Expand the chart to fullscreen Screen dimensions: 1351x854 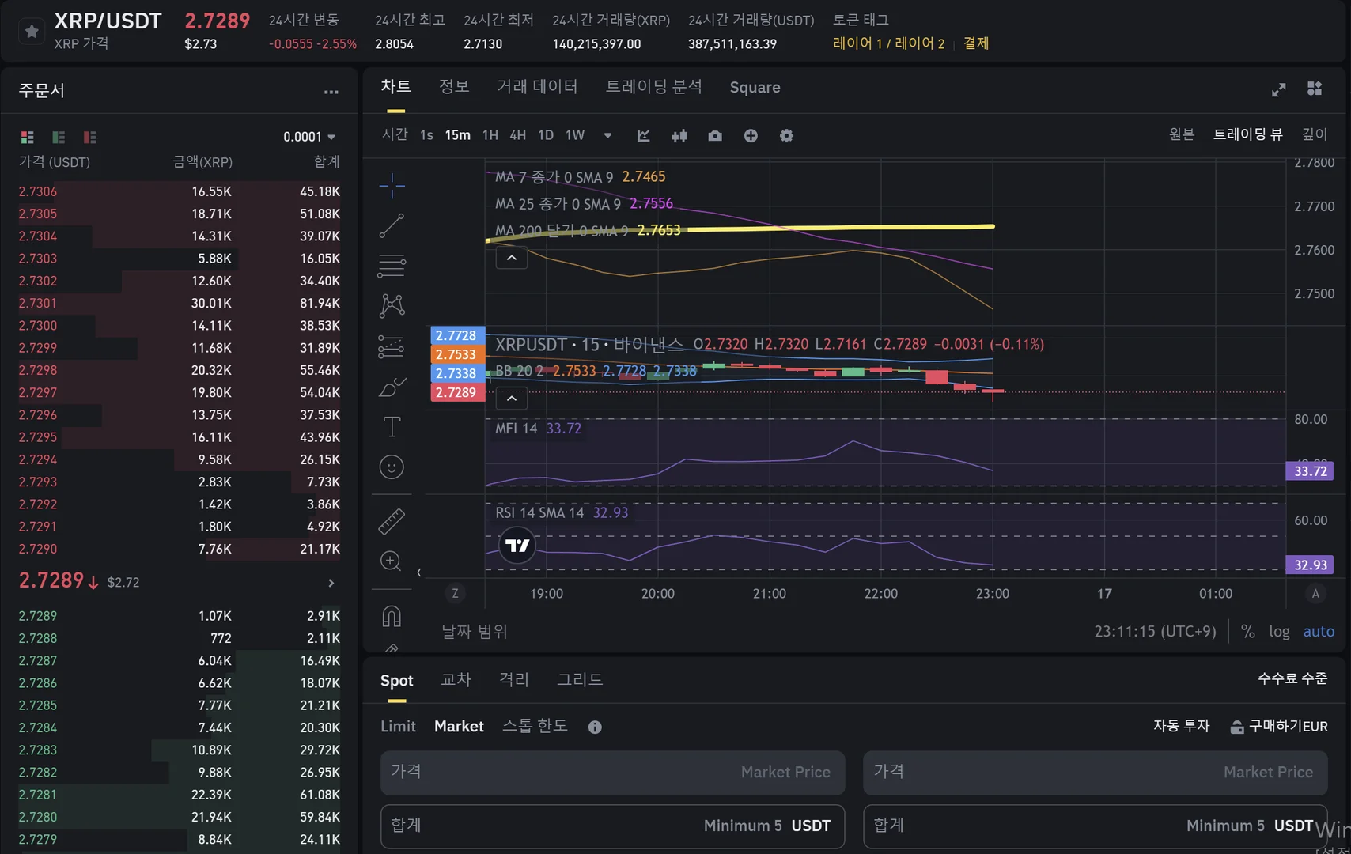pyautogui.click(x=1278, y=89)
